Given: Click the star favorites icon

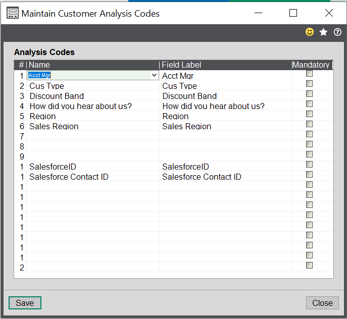Looking at the screenshot, I should (324, 32).
